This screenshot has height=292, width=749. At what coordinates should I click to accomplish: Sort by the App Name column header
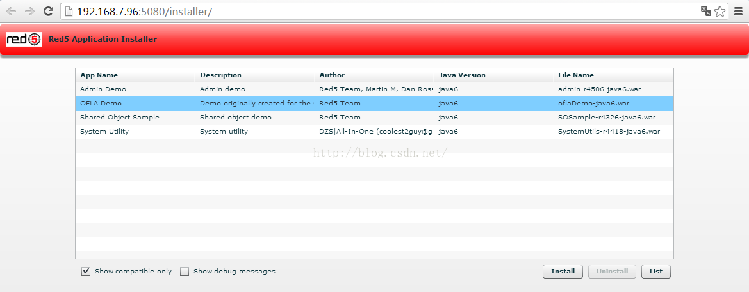pos(135,75)
